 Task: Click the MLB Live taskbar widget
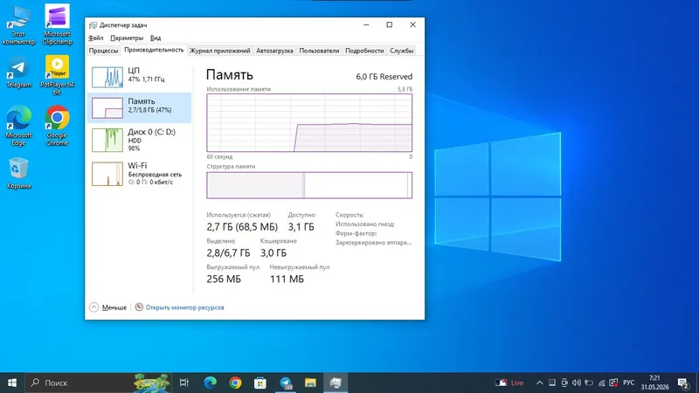509,383
